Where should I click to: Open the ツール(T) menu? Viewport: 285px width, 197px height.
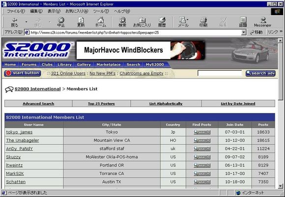(101, 11)
